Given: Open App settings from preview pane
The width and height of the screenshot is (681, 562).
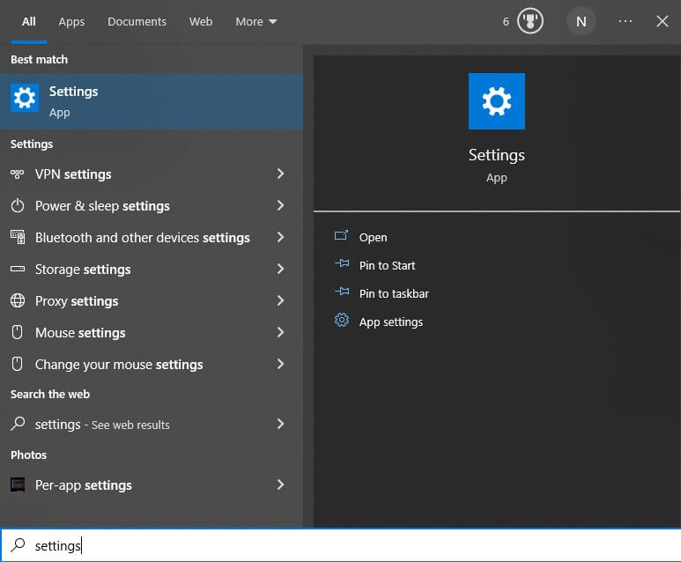Looking at the screenshot, I should [390, 322].
